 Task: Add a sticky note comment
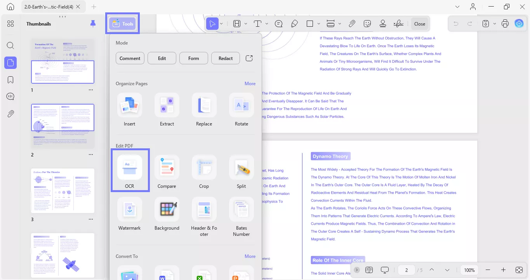pos(279,24)
